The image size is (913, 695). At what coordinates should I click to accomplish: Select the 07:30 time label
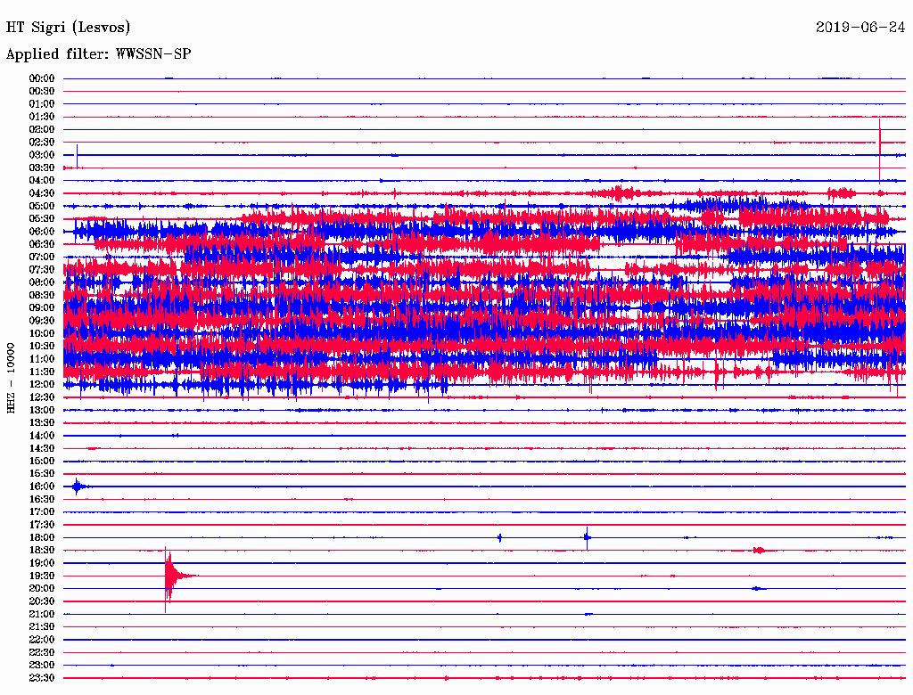pos(42,270)
